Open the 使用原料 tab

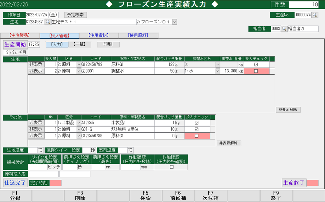click(x=138, y=36)
